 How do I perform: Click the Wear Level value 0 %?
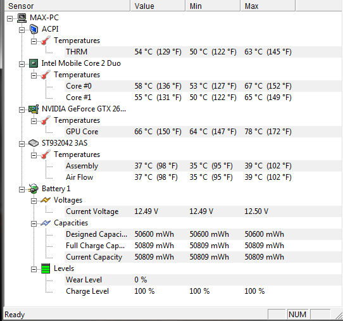[x=140, y=280]
